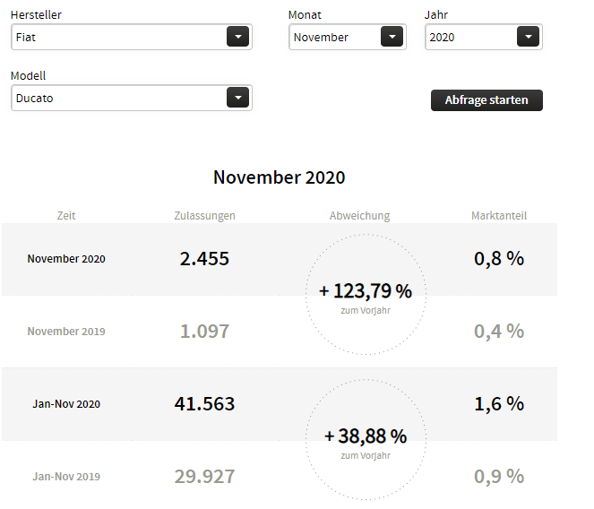Click the Ducato text in Modell field
Viewport: 594px width, 509px height.
[x=35, y=99]
